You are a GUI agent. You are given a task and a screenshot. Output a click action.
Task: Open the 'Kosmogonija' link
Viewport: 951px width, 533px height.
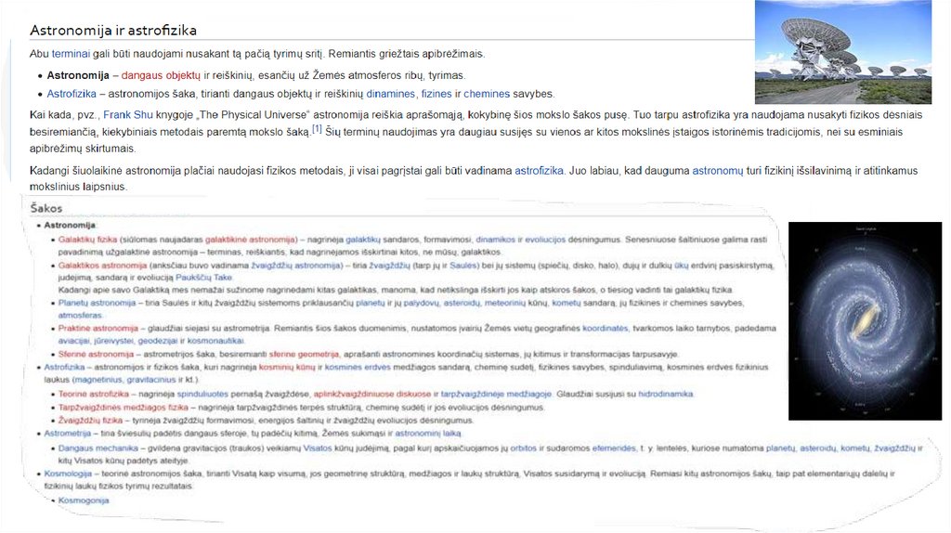click(84, 500)
